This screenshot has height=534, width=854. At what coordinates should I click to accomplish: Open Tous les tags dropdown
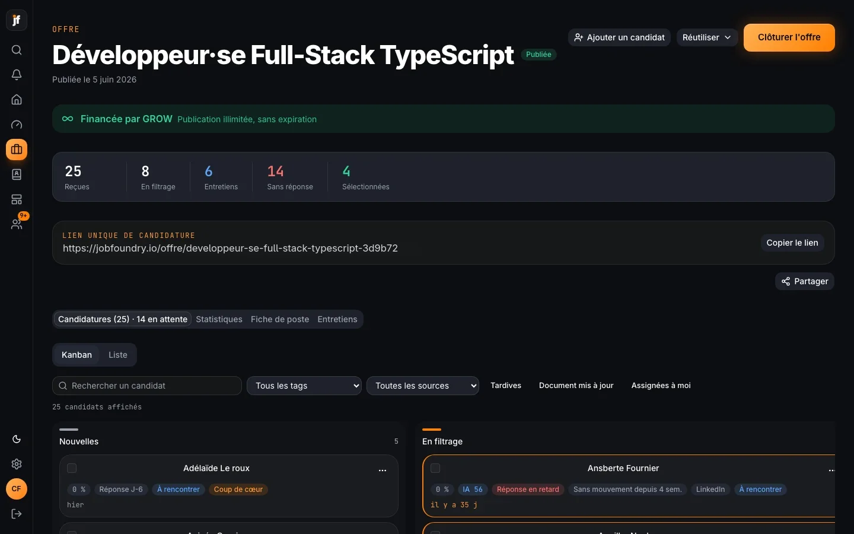click(304, 386)
